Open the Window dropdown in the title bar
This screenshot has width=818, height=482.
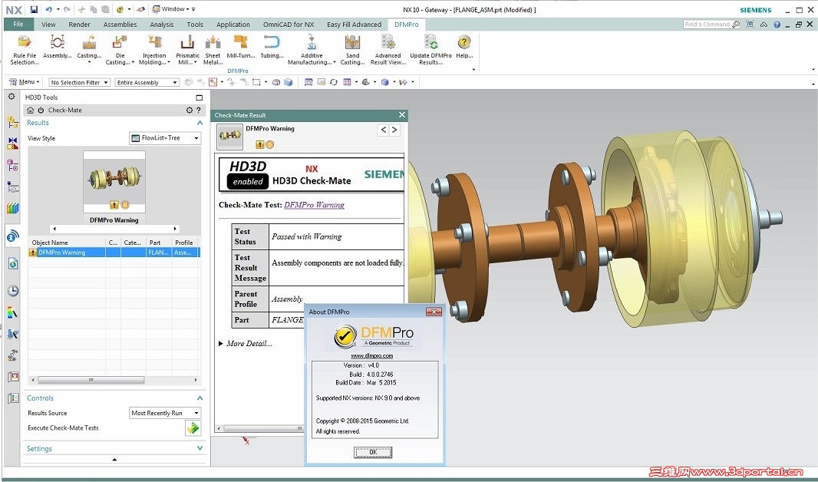click(x=173, y=9)
